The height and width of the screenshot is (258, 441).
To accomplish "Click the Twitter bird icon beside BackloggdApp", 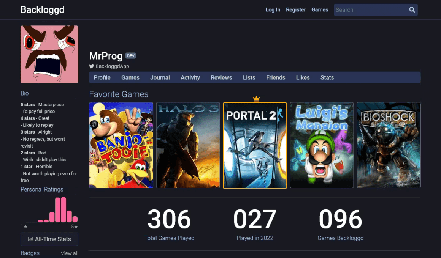I will pos(91,66).
